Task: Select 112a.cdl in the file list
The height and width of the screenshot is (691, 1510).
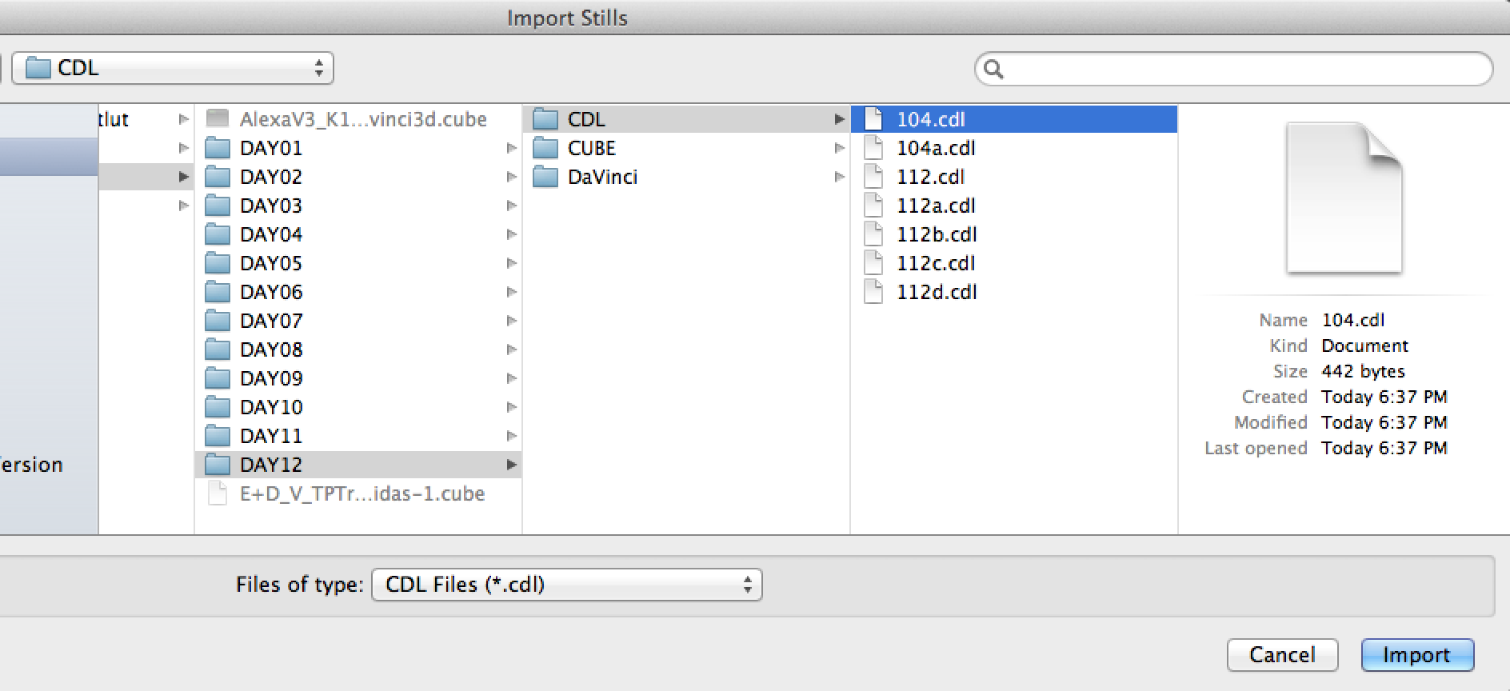Action: coord(936,206)
